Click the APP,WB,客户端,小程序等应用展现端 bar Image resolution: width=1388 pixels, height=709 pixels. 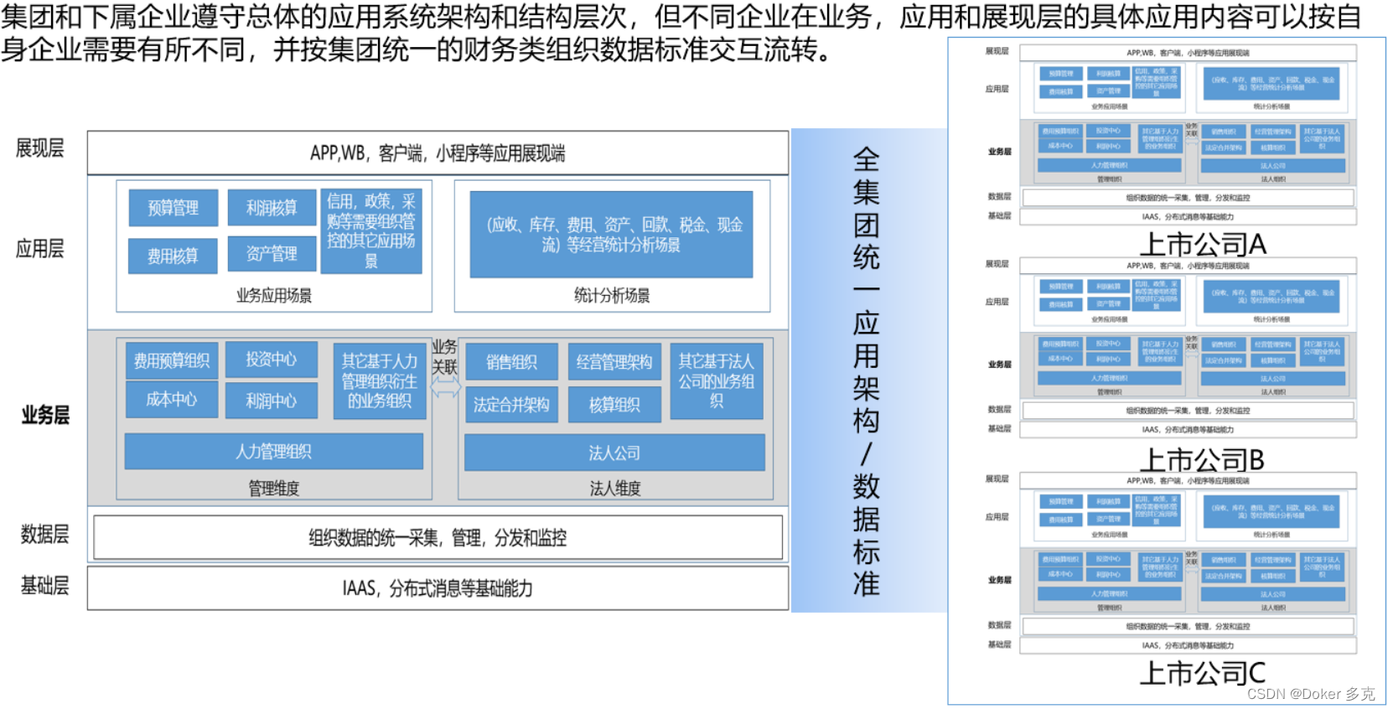click(x=438, y=153)
